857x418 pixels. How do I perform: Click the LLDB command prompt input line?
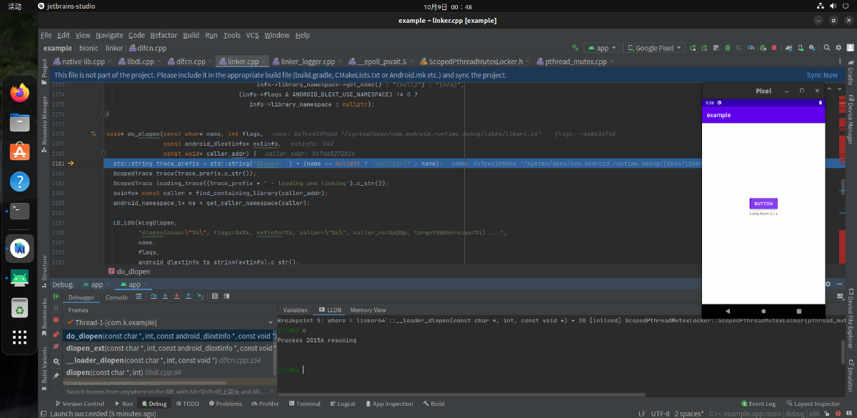tap(559, 369)
